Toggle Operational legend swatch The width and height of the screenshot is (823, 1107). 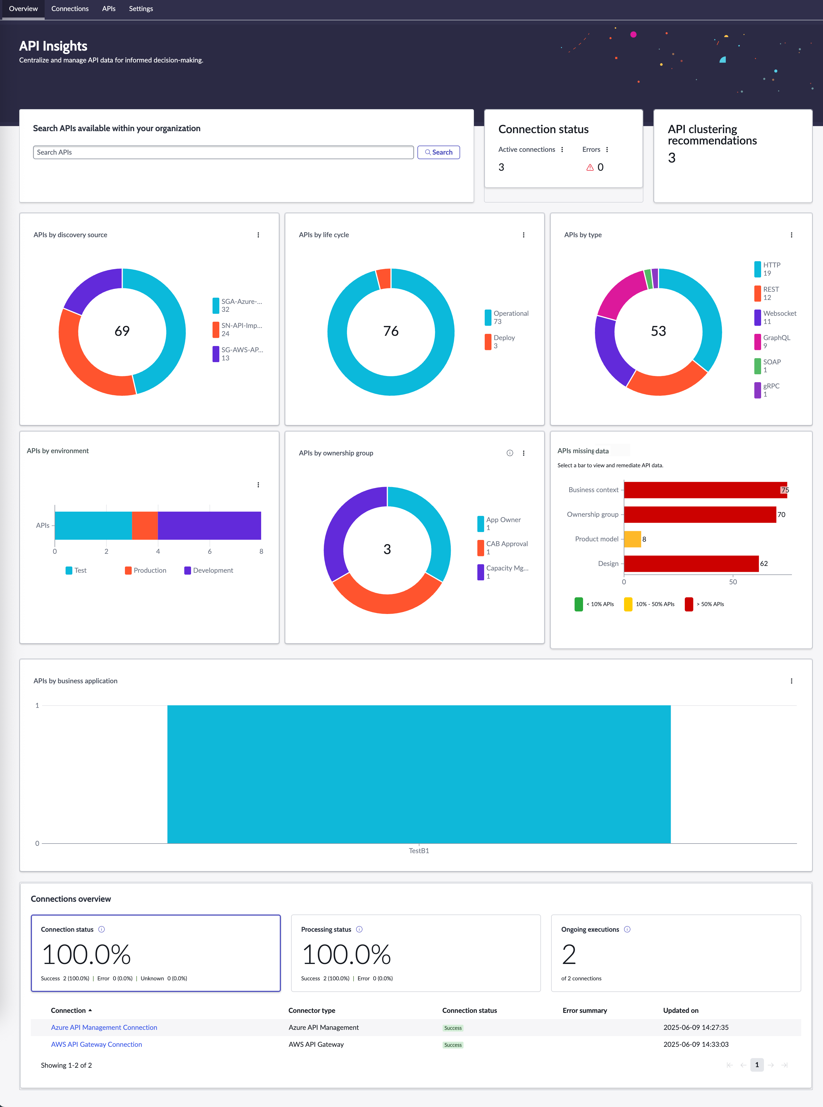488,317
